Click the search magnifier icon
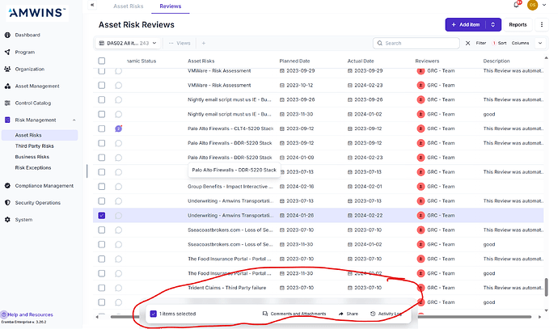 click(380, 43)
